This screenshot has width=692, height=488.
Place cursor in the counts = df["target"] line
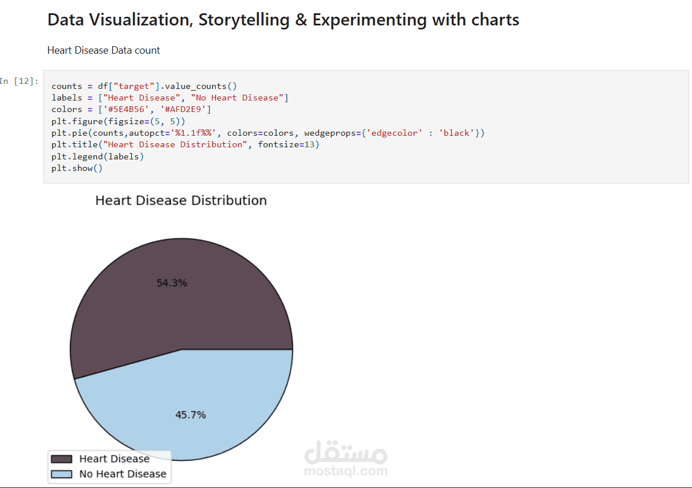click(x=144, y=86)
